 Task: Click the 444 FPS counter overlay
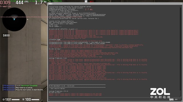point(22,2)
